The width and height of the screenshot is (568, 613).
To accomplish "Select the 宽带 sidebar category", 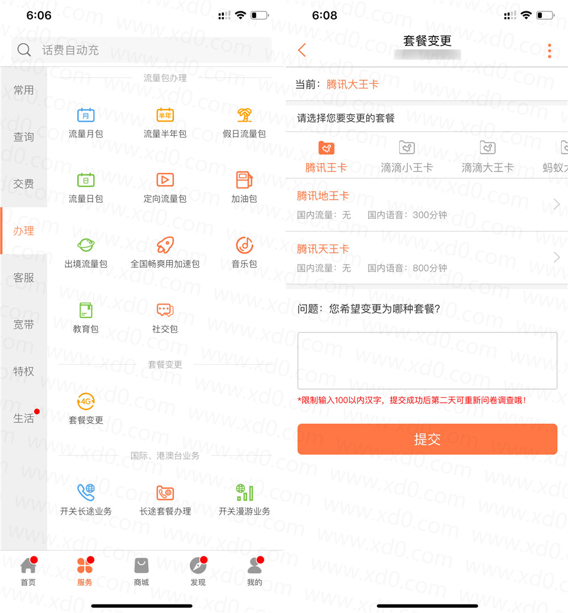I will click(24, 324).
